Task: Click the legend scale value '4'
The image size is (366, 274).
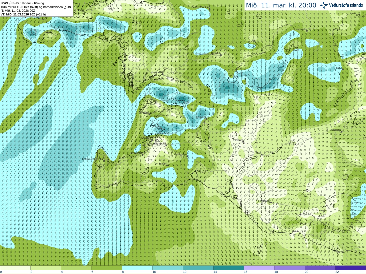Action: 62,272
